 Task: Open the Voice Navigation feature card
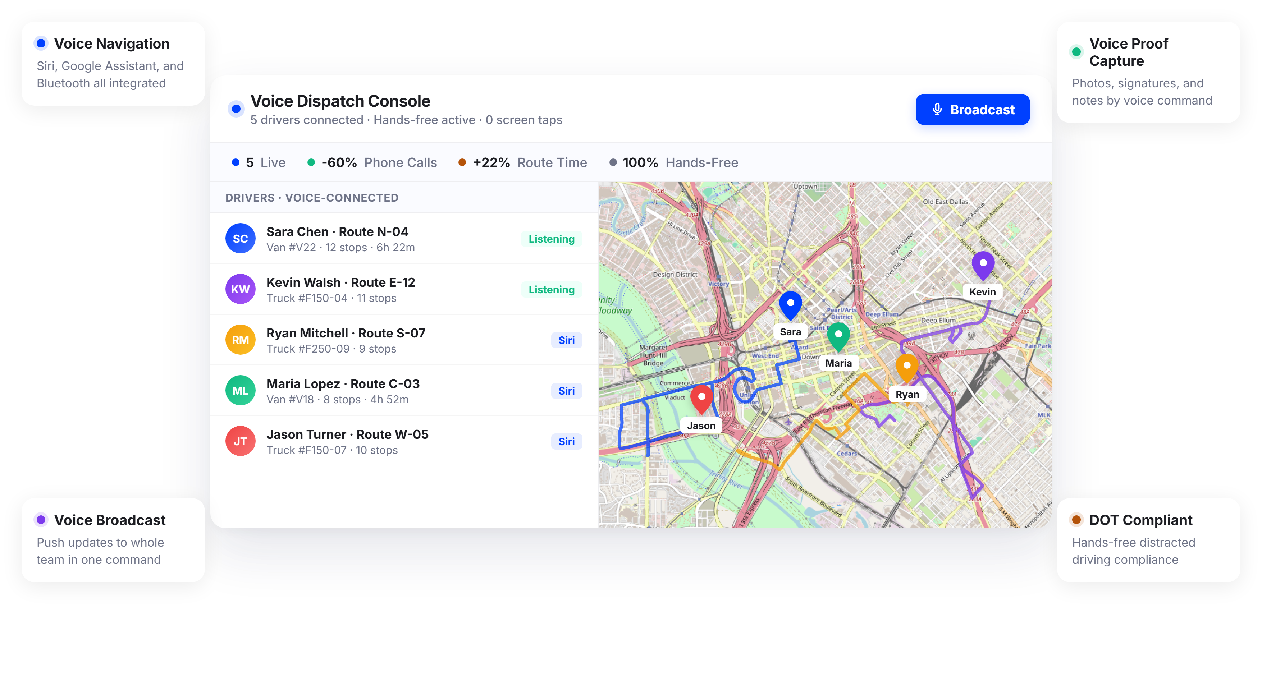[113, 63]
